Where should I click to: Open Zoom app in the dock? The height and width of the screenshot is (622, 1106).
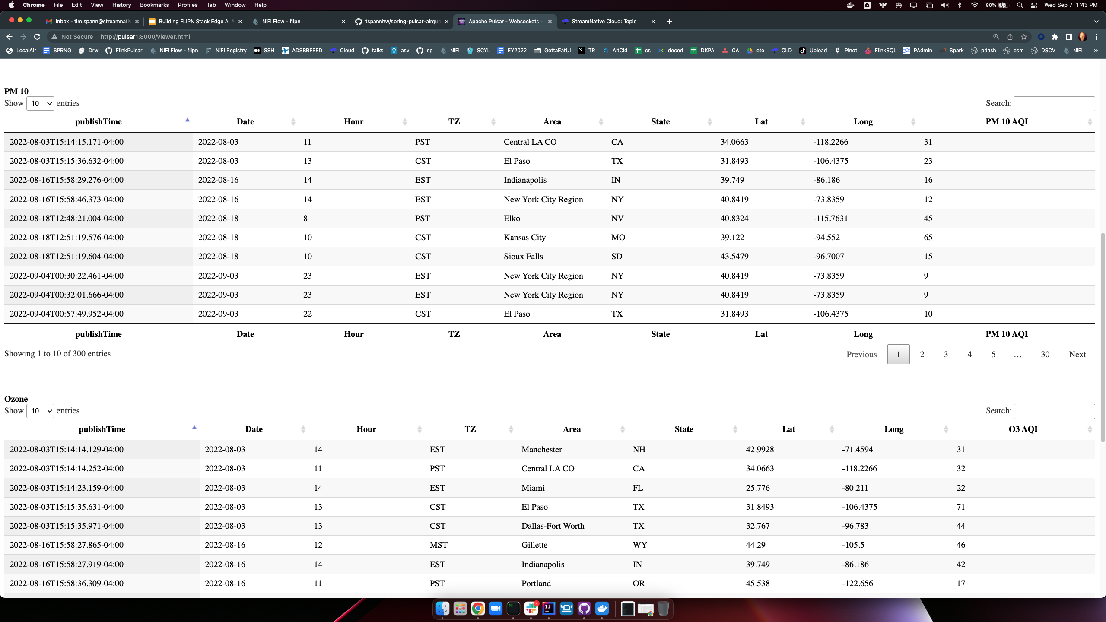(495, 609)
